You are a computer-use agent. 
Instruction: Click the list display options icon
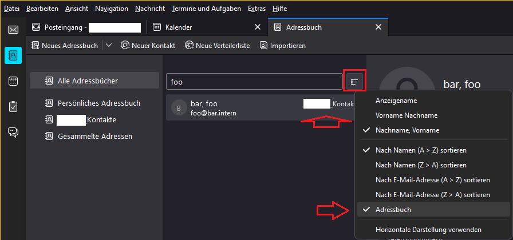point(354,82)
